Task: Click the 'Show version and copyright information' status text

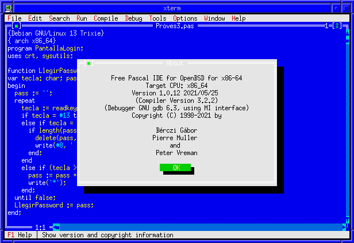Action: (x=107, y=235)
